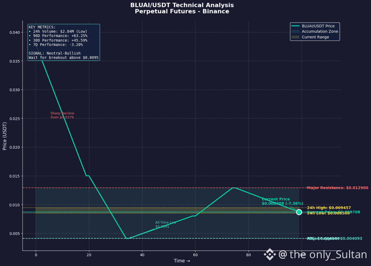Click the "24h High: $0.009457" label
Viewport: 371px width, 266px height.
click(x=329, y=208)
